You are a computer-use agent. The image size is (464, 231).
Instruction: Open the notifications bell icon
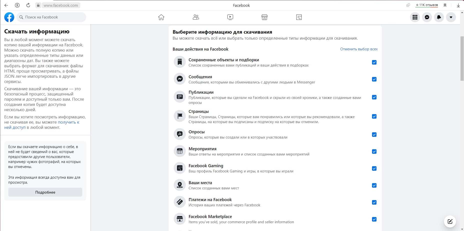[x=439, y=17]
